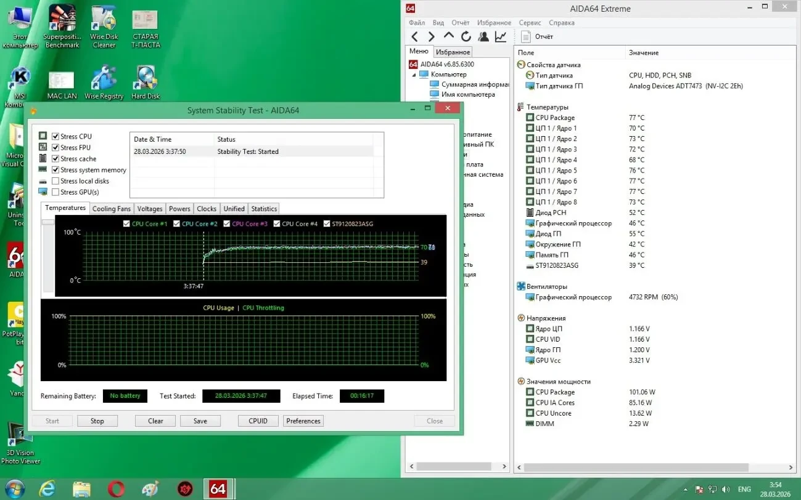Switch to the Cooling Fans tab
801x500 pixels.
tap(111, 208)
